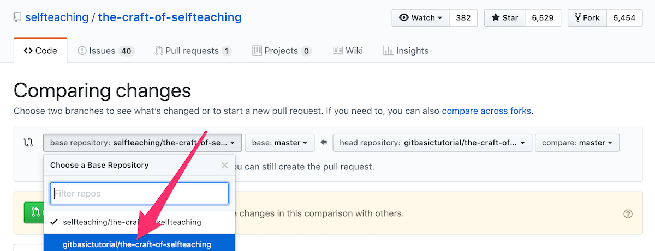Open the base: master branch dropdown
The image size is (655, 251).
pyautogui.click(x=279, y=143)
